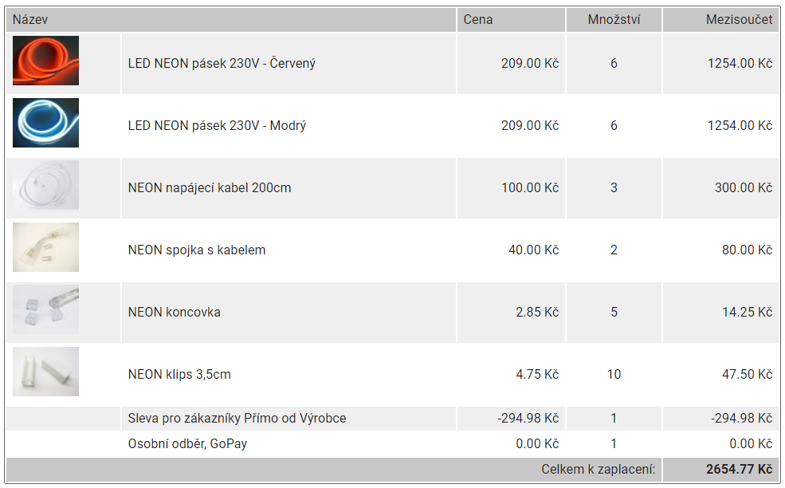Click the Cena column header
Image resolution: width=785 pixels, height=488 pixels.
point(478,19)
